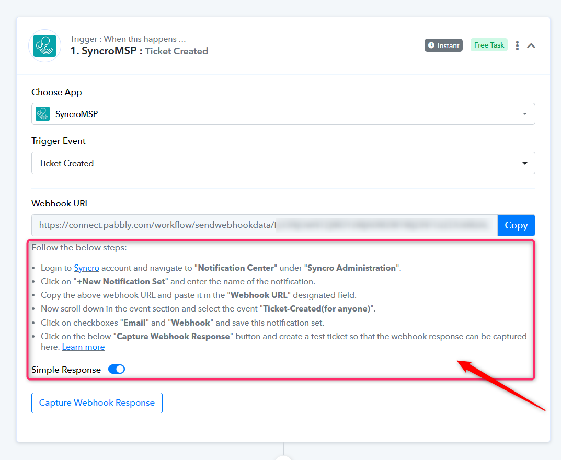The width and height of the screenshot is (561, 460).
Task: Toggle the Simple Response switch
Action: coord(117,369)
